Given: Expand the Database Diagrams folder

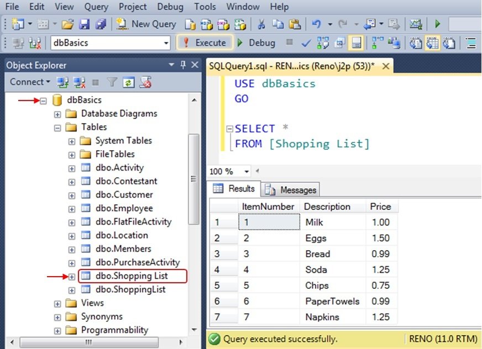Looking at the screenshot, I should [57, 114].
